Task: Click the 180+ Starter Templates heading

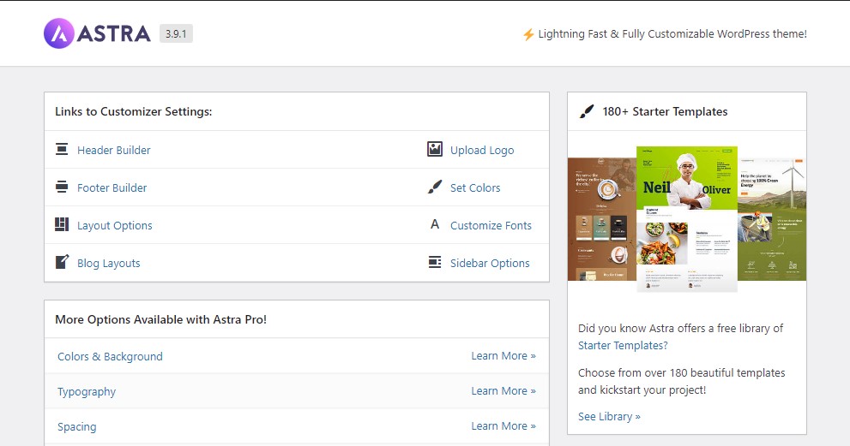Action: 665,111
